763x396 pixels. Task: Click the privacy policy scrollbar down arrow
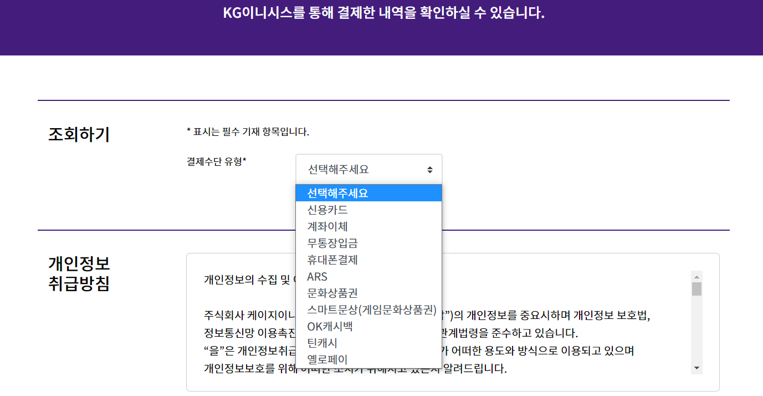tap(697, 368)
